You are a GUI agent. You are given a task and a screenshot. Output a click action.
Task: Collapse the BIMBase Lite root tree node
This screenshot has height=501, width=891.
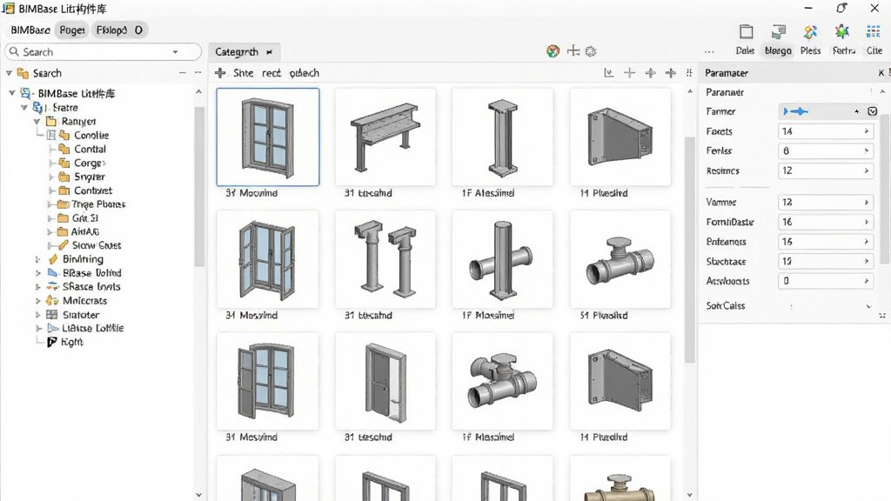12,92
